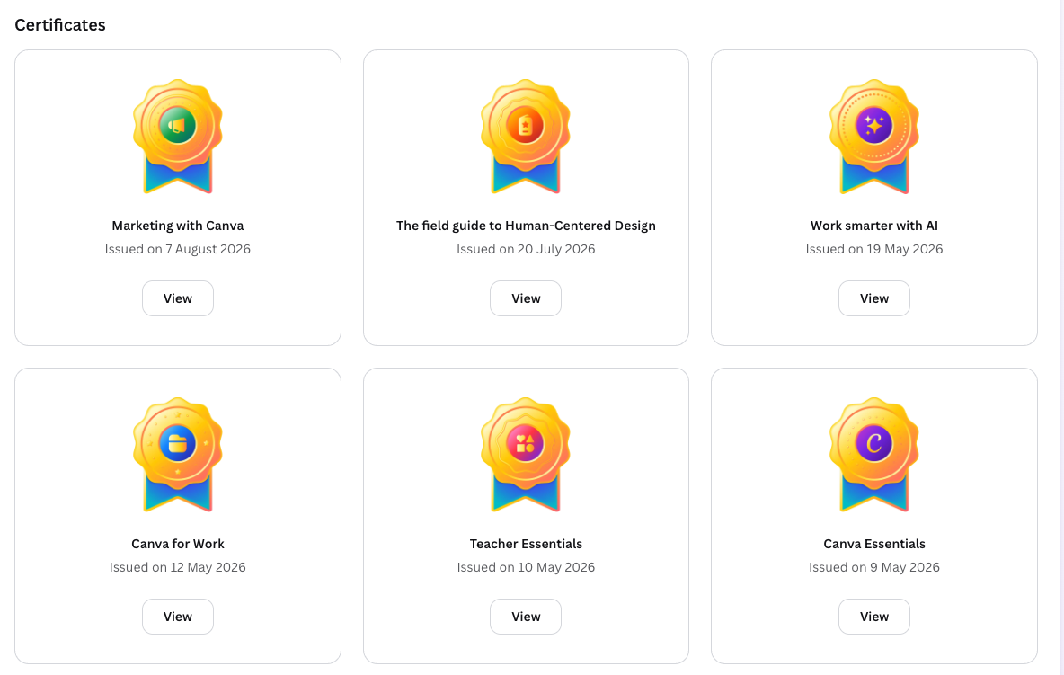View the Marketing with Canva certificate

click(178, 298)
